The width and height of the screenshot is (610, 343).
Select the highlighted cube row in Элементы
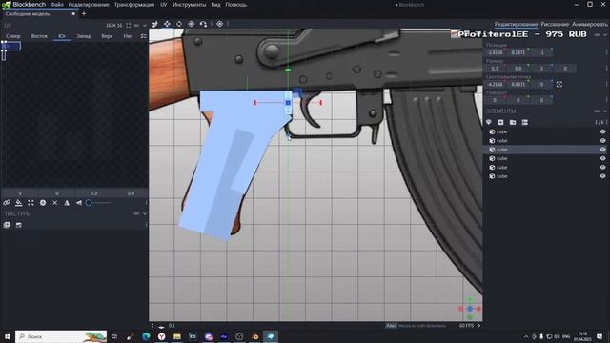click(x=546, y=150)
